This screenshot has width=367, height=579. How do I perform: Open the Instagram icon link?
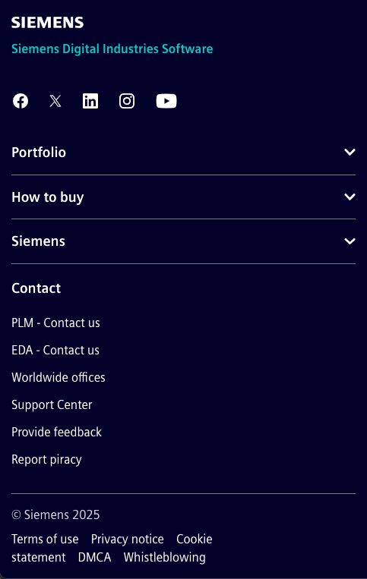pyautogui.click(x=127, y=101)
